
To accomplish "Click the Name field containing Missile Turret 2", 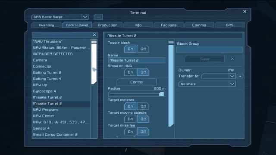I will point(136,60).
